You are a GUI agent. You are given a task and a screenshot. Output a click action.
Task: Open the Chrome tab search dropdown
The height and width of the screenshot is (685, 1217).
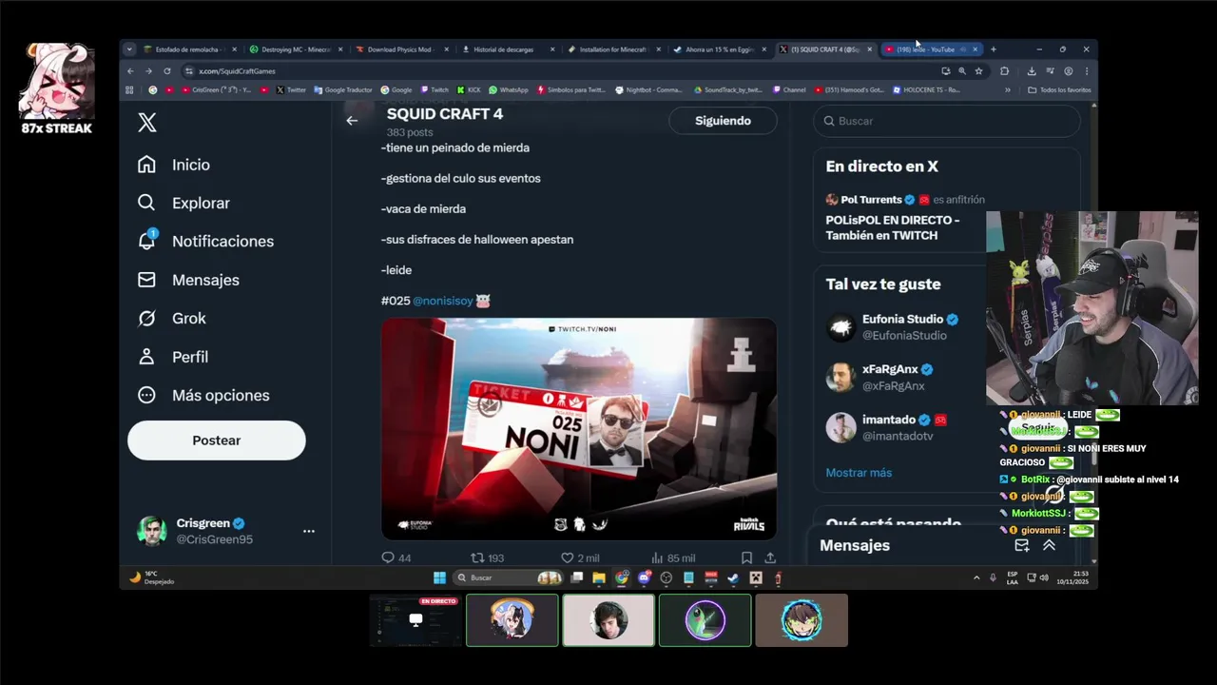tap(130, 49)
